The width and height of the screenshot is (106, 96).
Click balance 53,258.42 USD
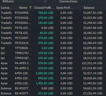click(x=93, y=23)
